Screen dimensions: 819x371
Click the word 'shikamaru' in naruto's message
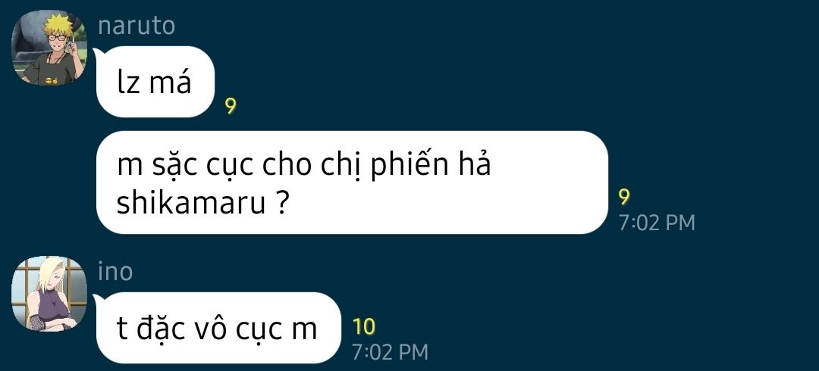pyautogui.click(x=190, y=203)
